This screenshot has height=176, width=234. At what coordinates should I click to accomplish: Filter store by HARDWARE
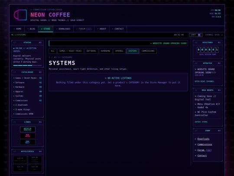[x=105, y=51]
